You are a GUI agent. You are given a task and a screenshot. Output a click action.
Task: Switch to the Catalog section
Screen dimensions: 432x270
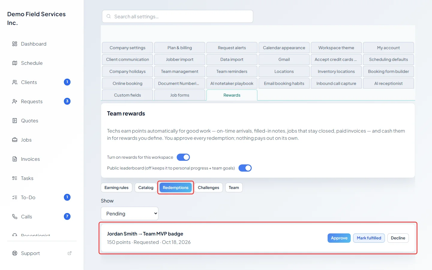(x=146, y=187)
